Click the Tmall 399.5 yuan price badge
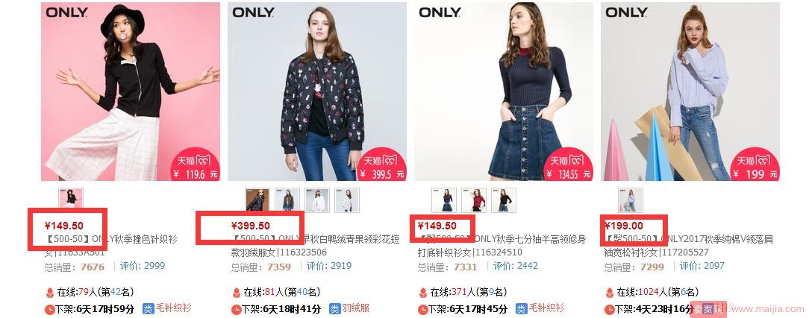This screenshot has height=318, width=809. 382,164
